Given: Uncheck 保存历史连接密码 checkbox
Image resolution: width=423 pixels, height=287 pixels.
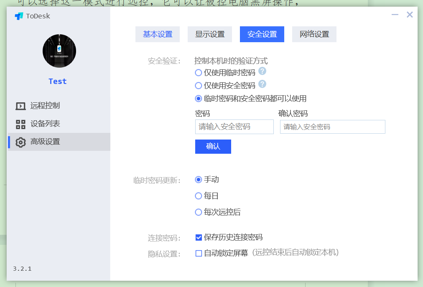Looking at the screenshot, I should (199, 237).
